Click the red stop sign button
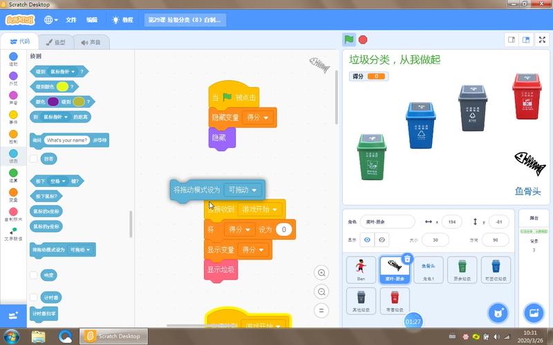This screenshot has height=345, width=553. point(363,40)
